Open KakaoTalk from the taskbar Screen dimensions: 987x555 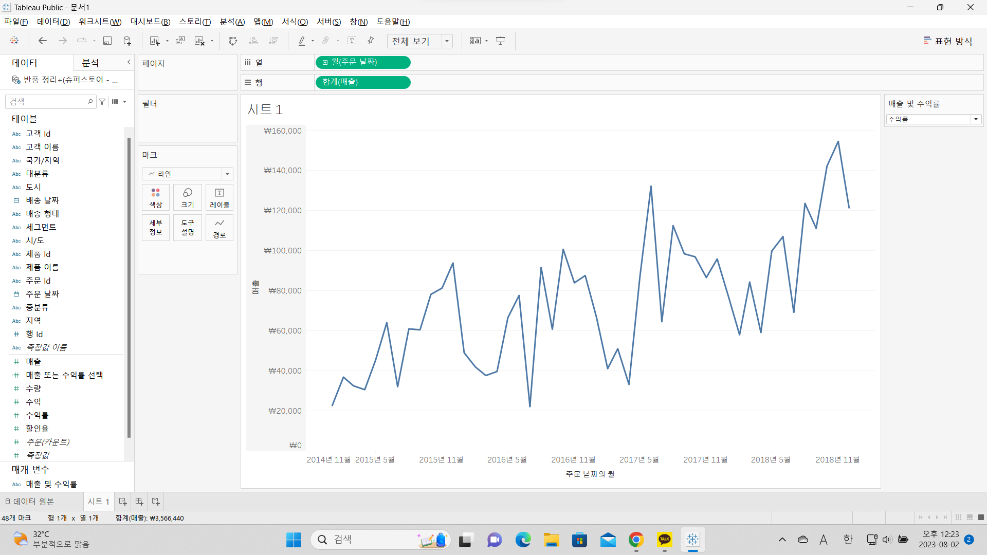pyautogui.click(x=664, y=540)
